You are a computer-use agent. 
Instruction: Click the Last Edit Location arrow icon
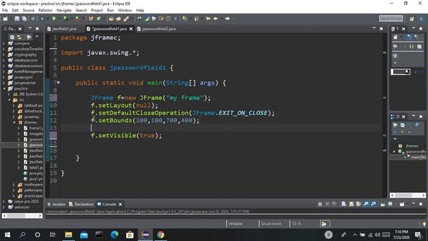208,19
